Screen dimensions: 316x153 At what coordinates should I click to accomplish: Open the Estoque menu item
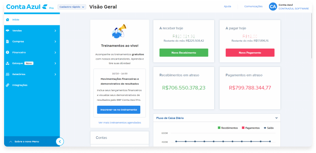(x=32, y=63)
